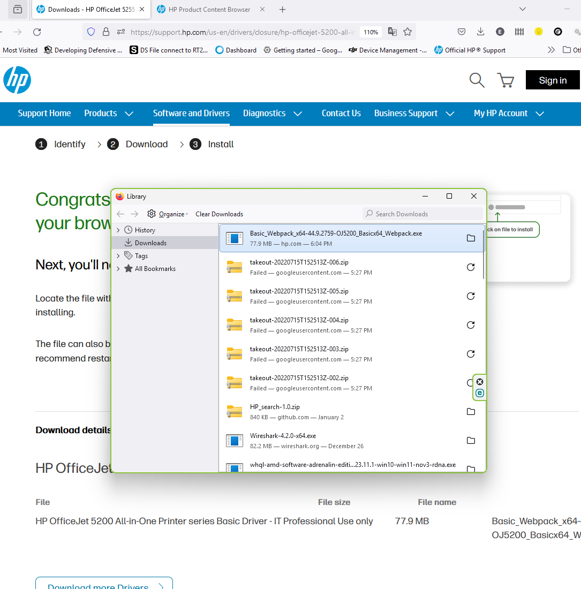Show more bookmarks overflow chevron
Image resolution: width=581 pixels, height=589 pixels.
point(551,50)
